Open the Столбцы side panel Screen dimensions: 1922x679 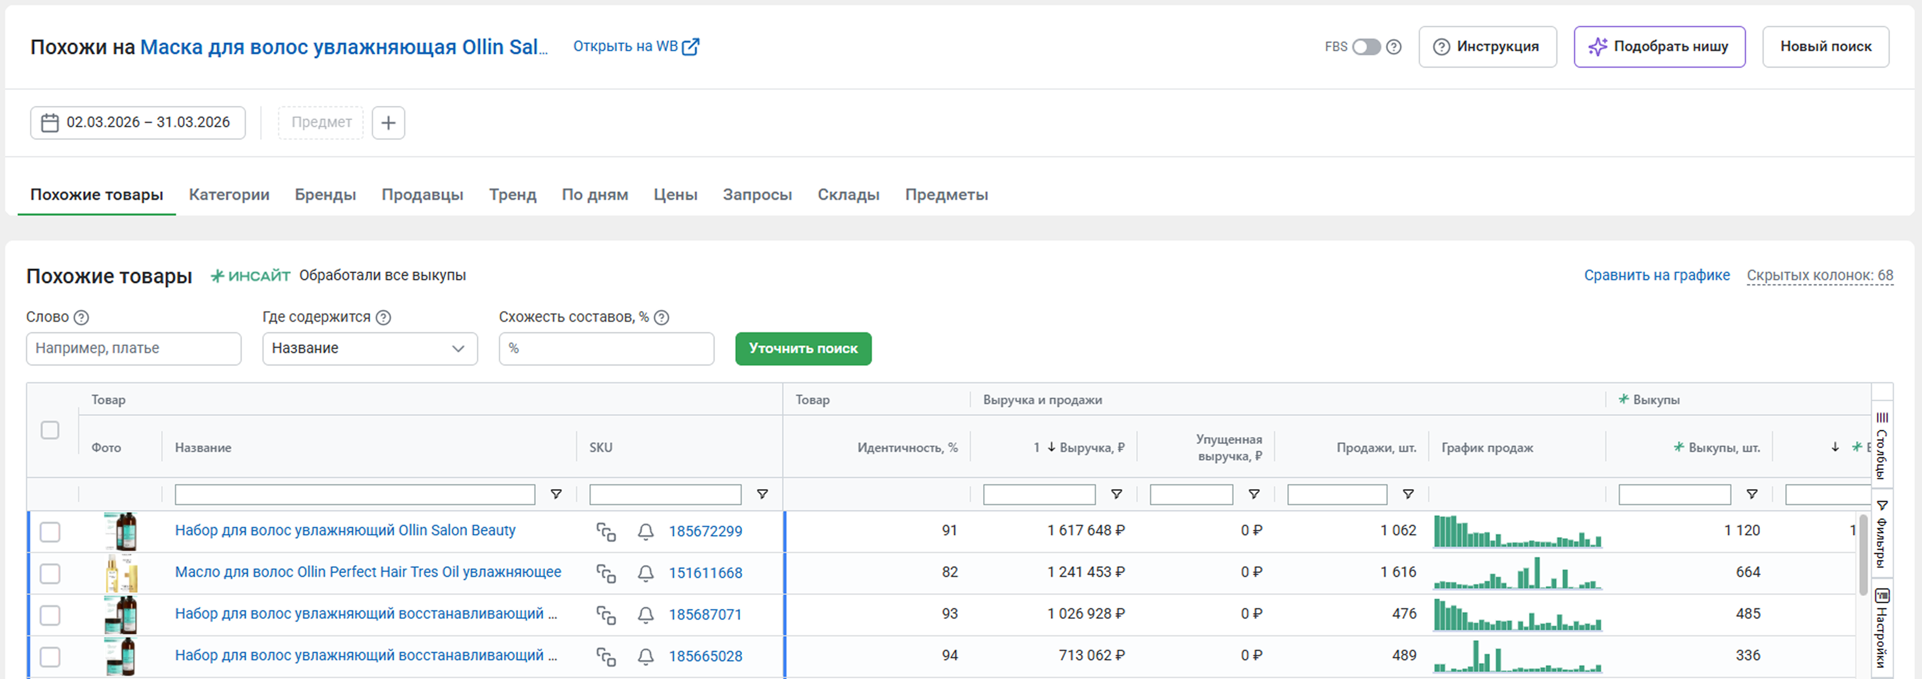1882,445
